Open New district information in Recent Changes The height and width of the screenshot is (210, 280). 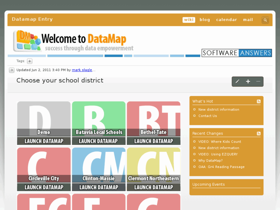(x=219, y=148)
